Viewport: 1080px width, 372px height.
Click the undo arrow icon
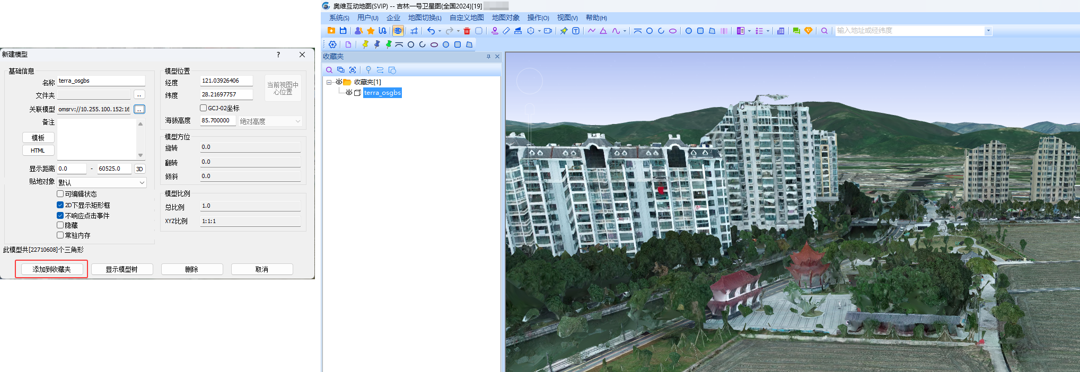pyautogui.click(x=431, y=31)
